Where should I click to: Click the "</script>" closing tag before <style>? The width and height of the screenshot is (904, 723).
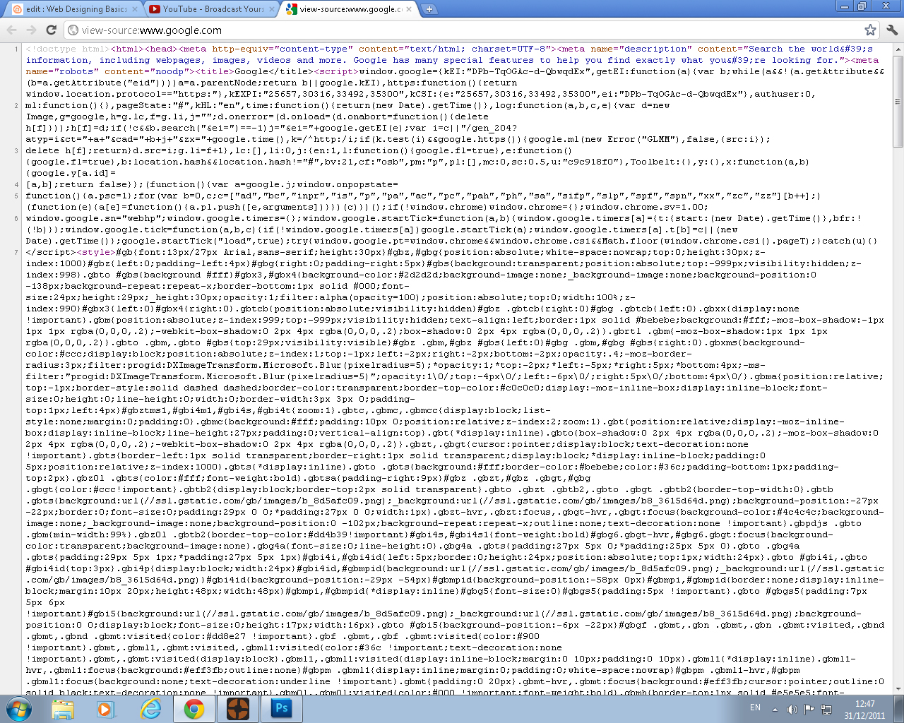51,253
